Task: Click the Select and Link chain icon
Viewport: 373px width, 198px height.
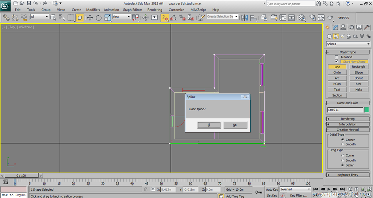Action: [x=6, y=17]
